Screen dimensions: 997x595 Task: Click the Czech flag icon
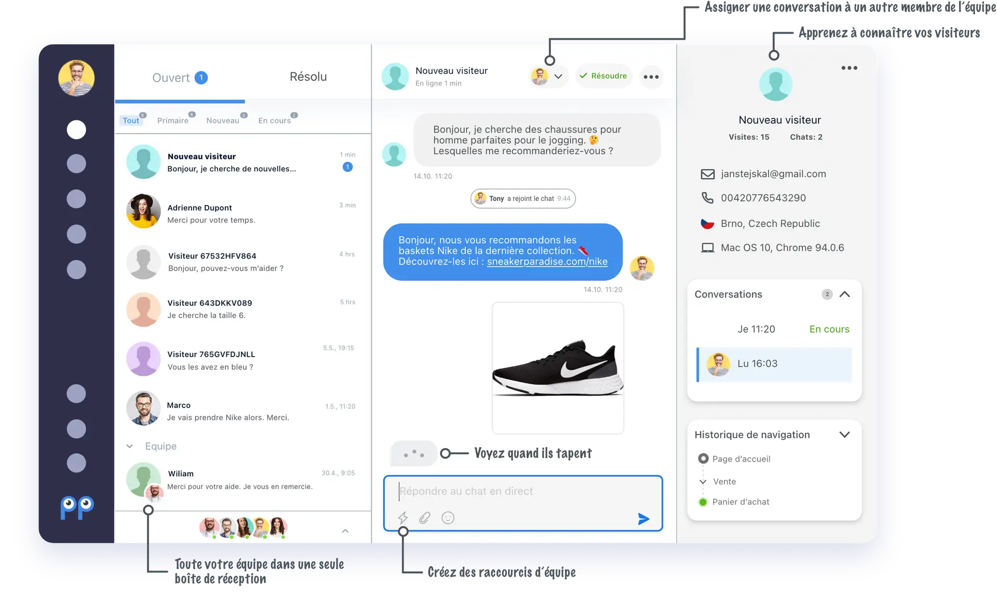[x=708, y=224]
